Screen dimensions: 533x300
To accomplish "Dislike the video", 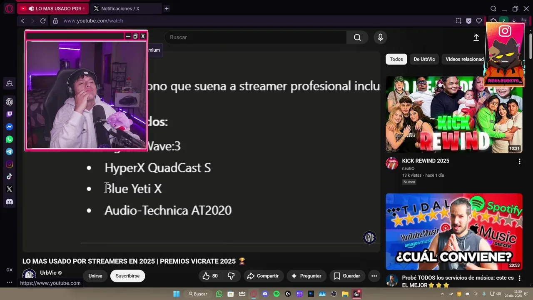I will tap(231, 276).
